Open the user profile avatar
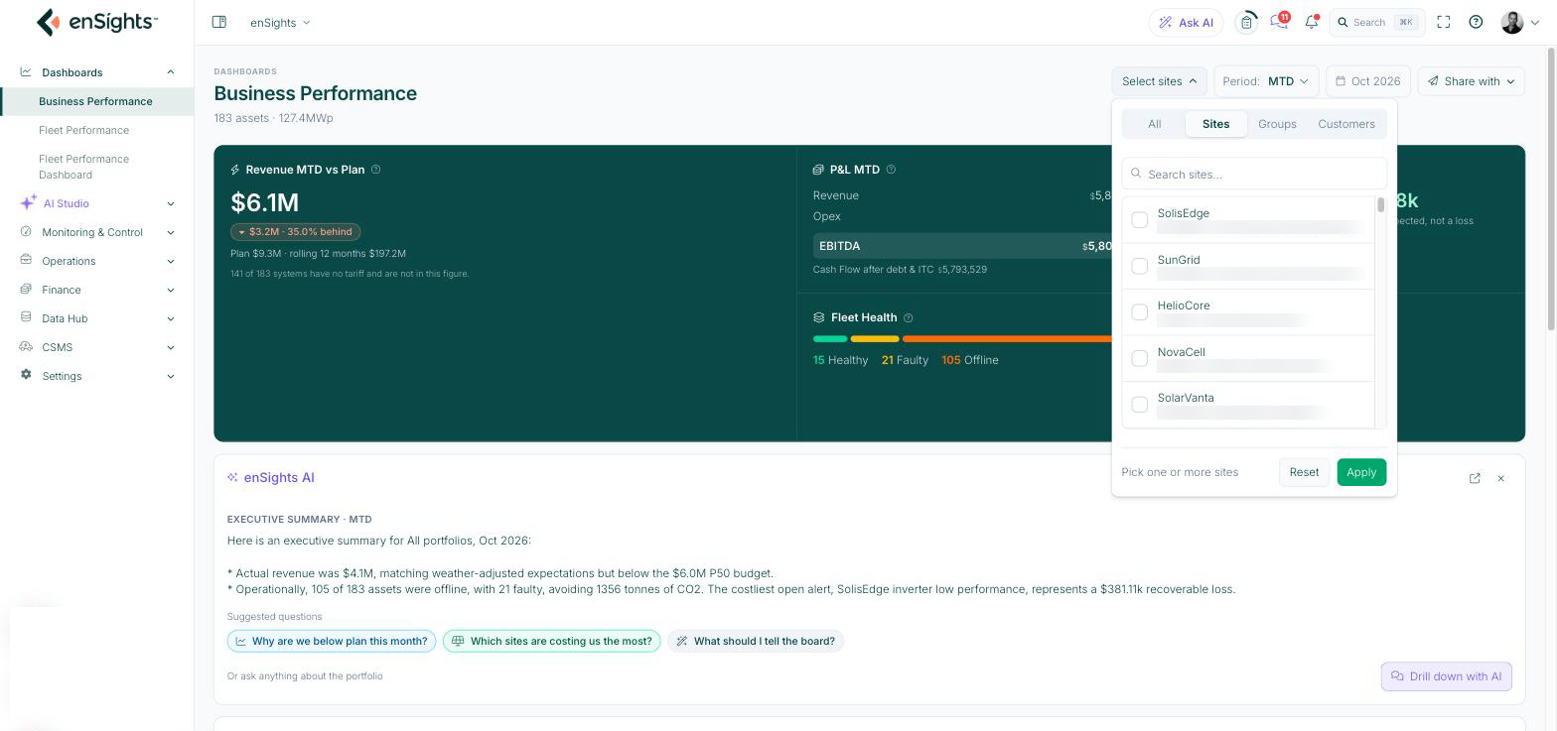Screen dimensions: 1557x731 coord(1512,22)
